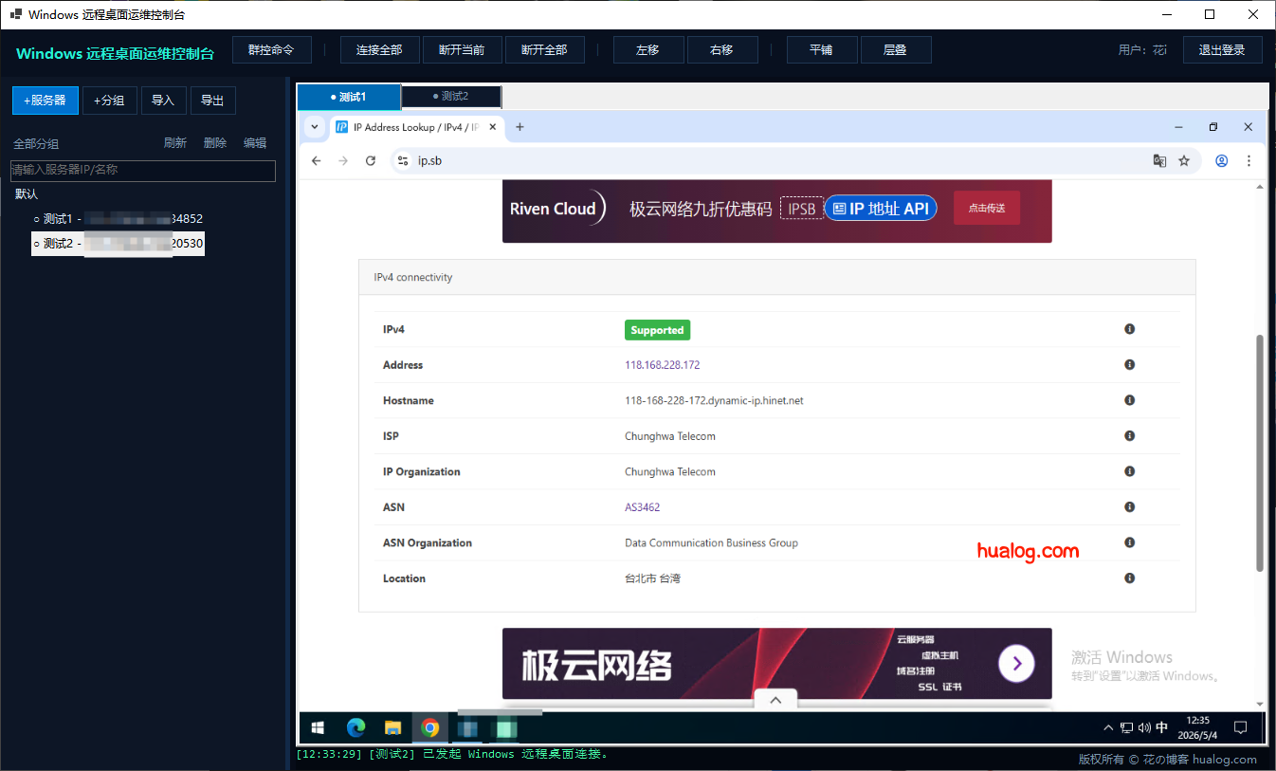
Task: Open File Explorer on remote taskbar
Action: click(392, 727)
